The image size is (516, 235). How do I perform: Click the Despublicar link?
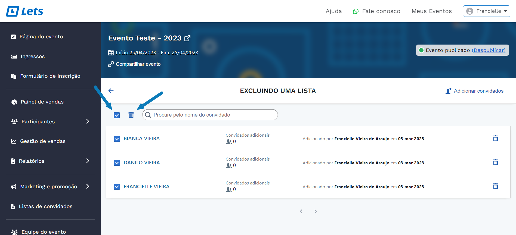pyautogui.click(x=489, y=50)
